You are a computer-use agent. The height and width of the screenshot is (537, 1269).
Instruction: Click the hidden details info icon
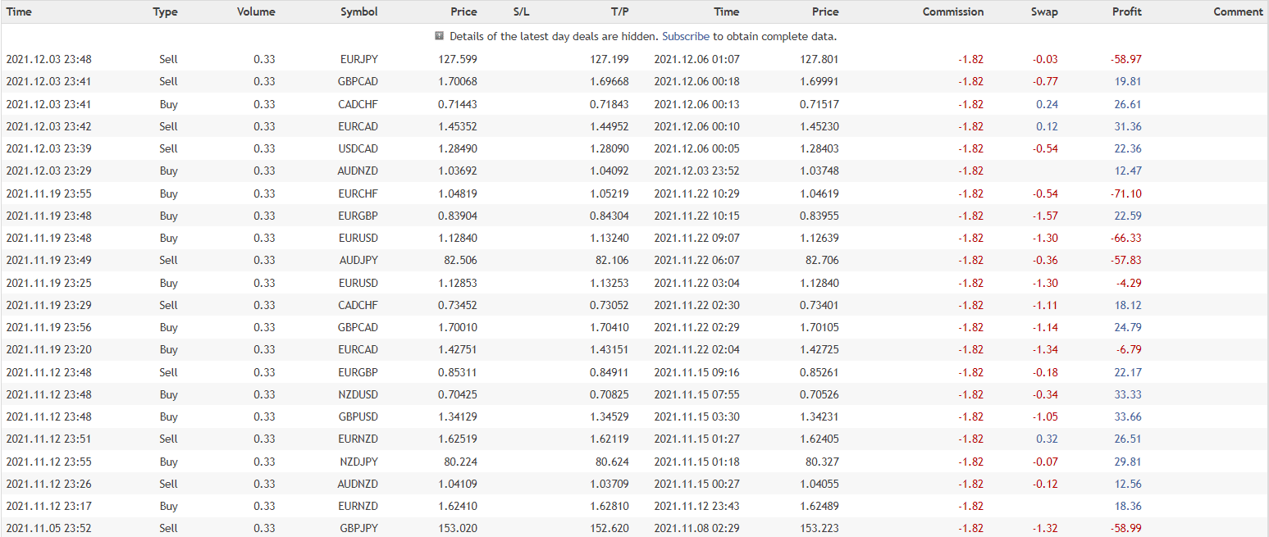click(x=439, y=36)
